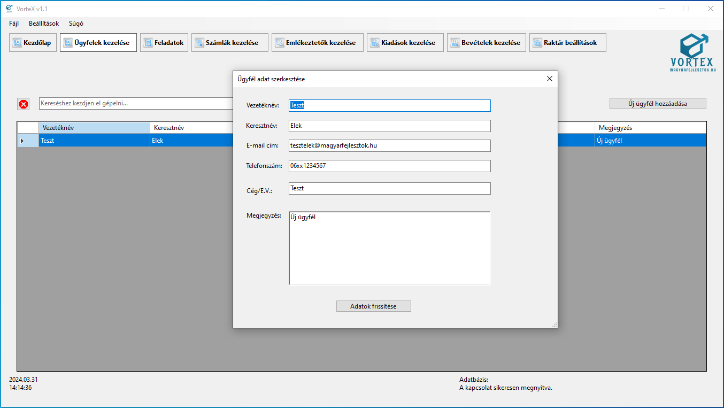724x408 pixels.
Task: Open the Fájl menu
Action: click(x=14, y=24)
